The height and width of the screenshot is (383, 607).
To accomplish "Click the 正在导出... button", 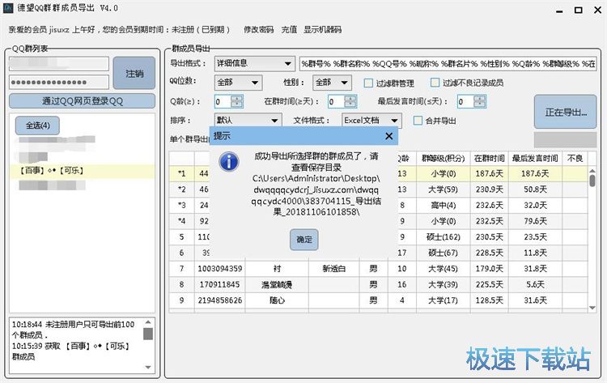I will point(565,113).
